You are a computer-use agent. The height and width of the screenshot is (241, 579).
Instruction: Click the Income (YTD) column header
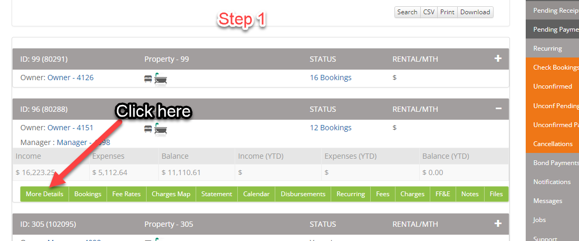point(261,156)
